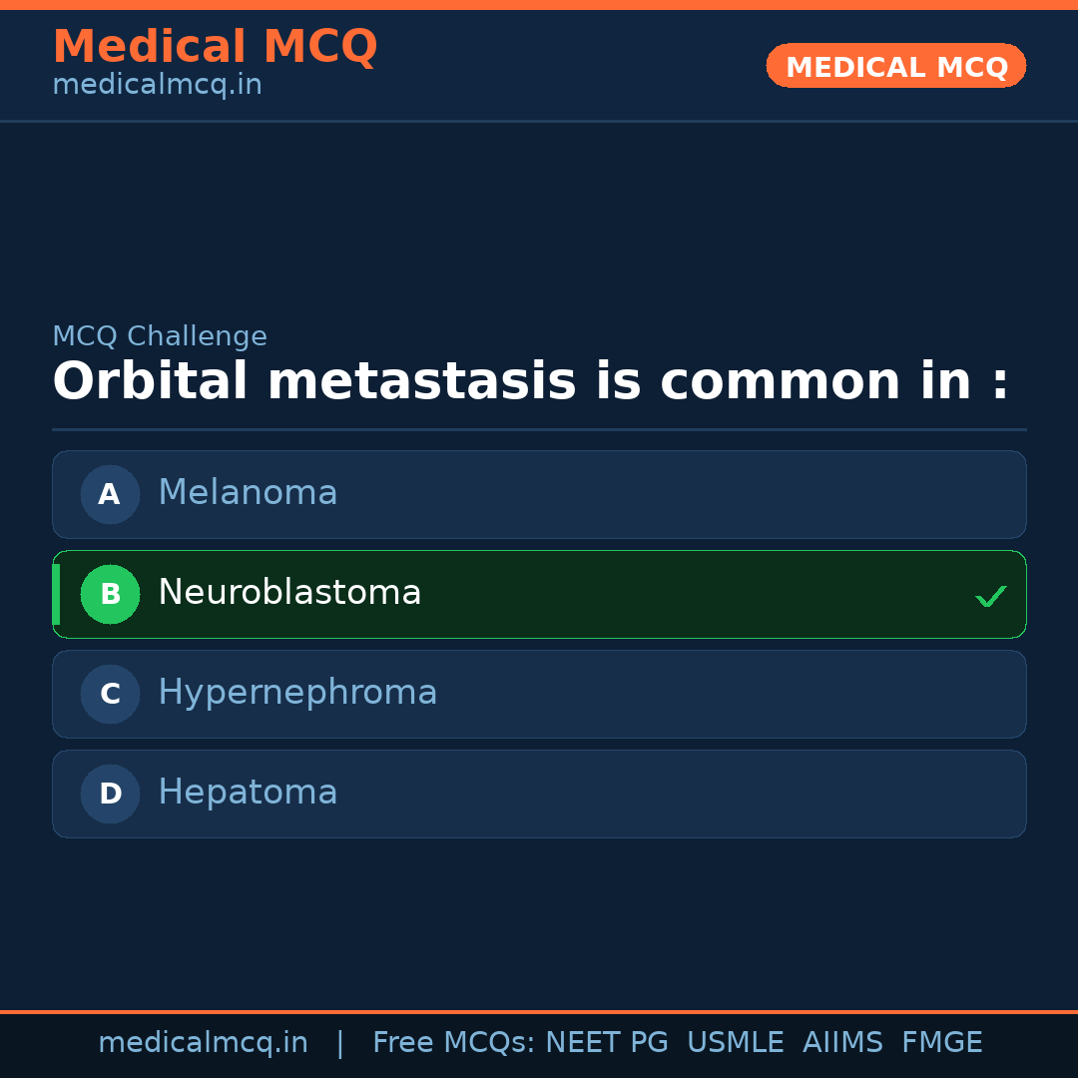The image size is (1078, 1078).
Task: Click the Medical MCQ header title
Action: pyautogui.click(x=215, y=46)
